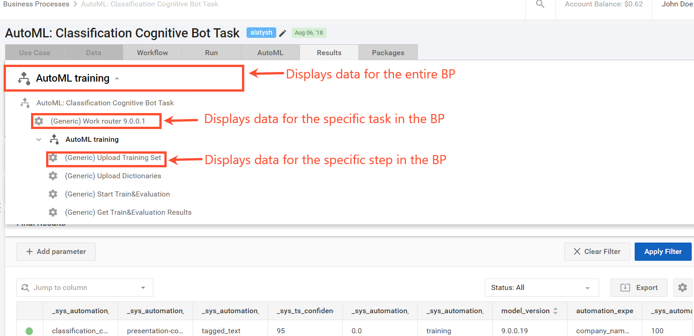This screenshot has width=694, height=336.
Task: Click the _sys_ts_confiden column header
Action: (x=305, y=311)
